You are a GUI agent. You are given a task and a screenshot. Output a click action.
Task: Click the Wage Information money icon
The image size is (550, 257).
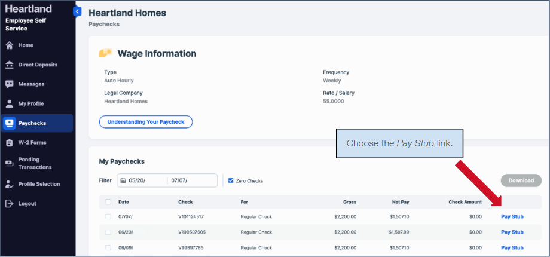tap(106, 53)
